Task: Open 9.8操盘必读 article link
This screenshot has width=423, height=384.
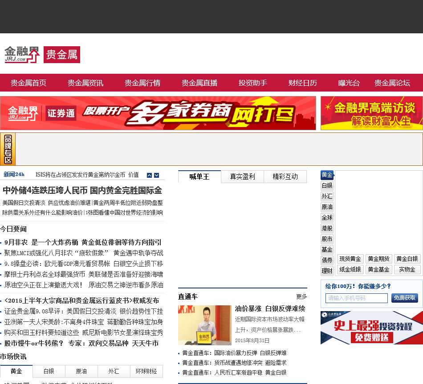Action: (x=84, y=264)
